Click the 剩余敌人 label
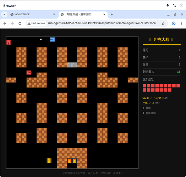Image resolution: width=186 pixels, height=177 pixels. pos(148,72)
